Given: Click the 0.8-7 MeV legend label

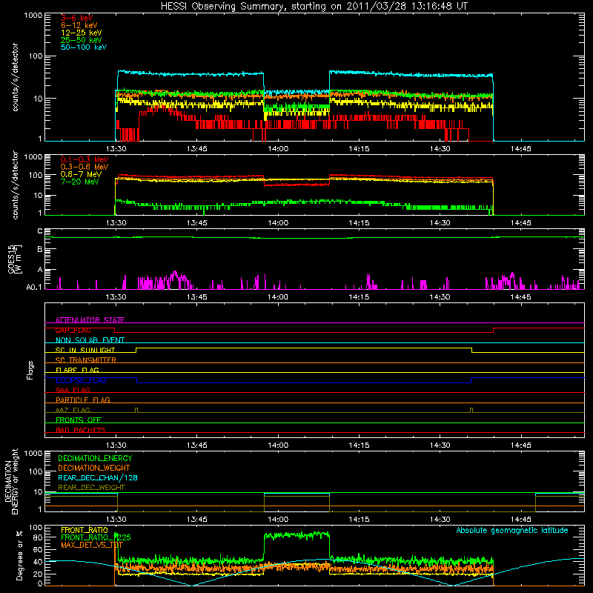Looking at the screenshot, I should tap(81, 174).
